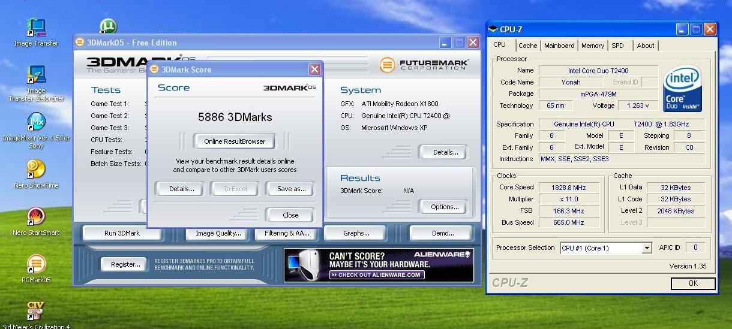Screen dimensions: 732x329
Task: Click the Multiplier x 11.0 value
Action: coord(569,199)
